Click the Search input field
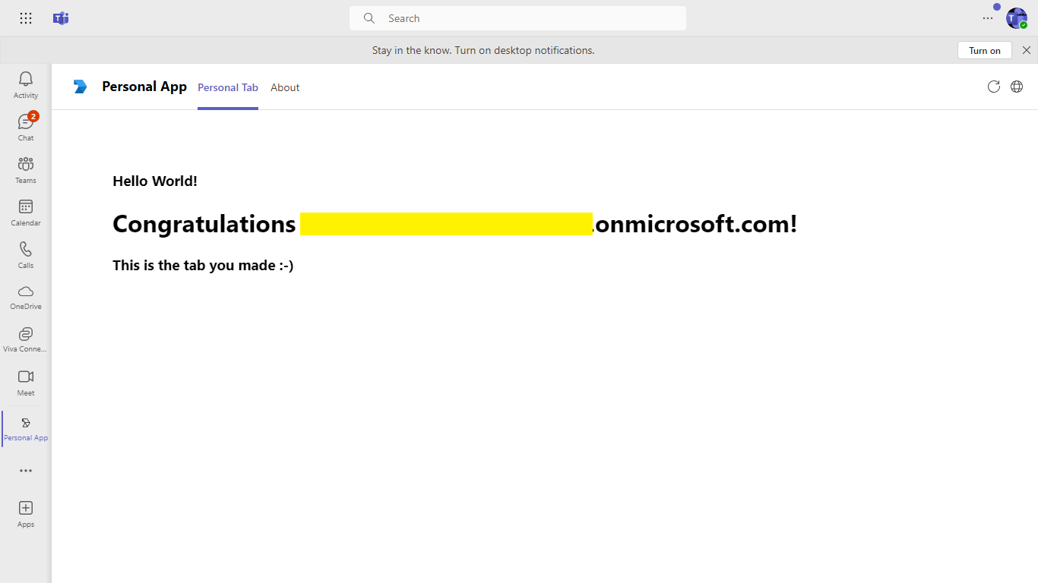 (517, 18)
